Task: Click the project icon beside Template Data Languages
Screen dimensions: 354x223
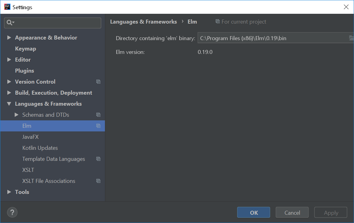Action: point(98,159)
